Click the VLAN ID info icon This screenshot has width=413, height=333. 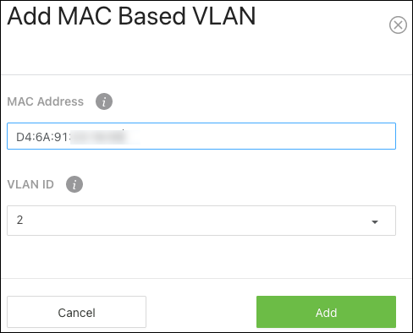[74, 184]
